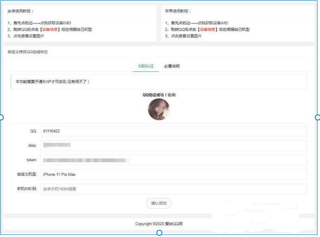Click the 手机IMEI码 input box

(x=173, y=189)
